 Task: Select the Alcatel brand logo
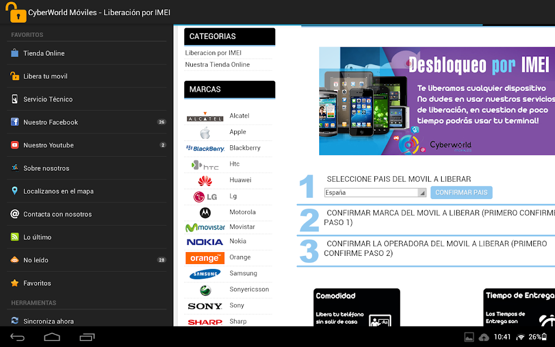[x=205, y=117]
